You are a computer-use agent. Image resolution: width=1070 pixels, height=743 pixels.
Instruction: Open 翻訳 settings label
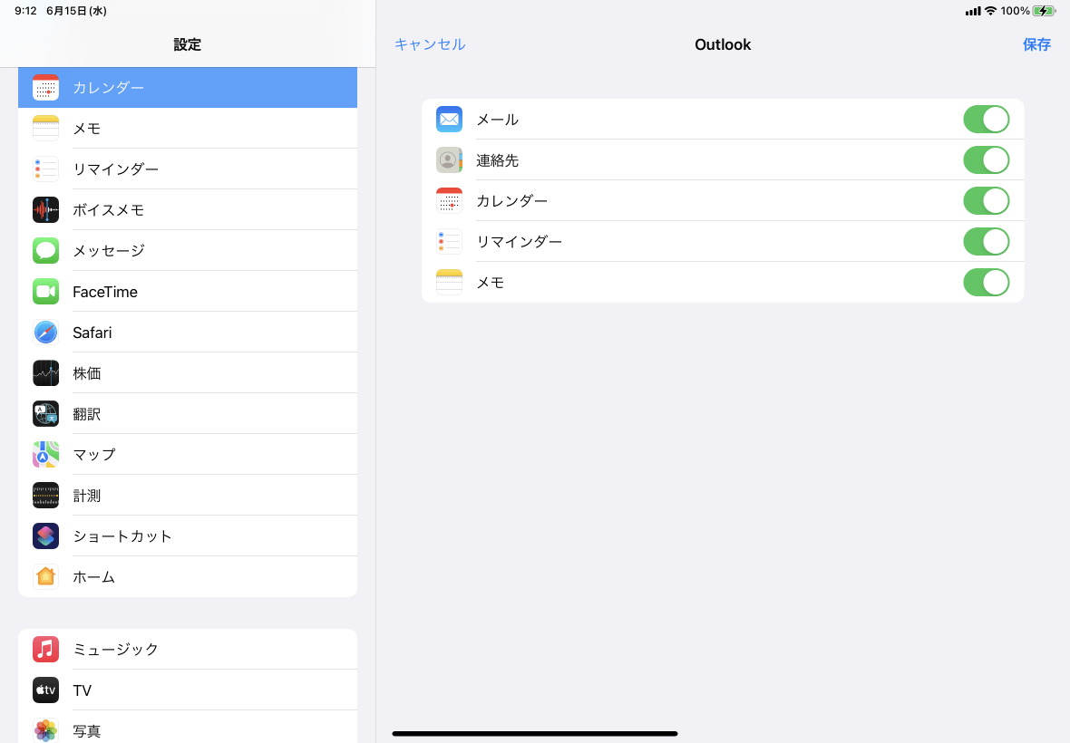(87, 414)
